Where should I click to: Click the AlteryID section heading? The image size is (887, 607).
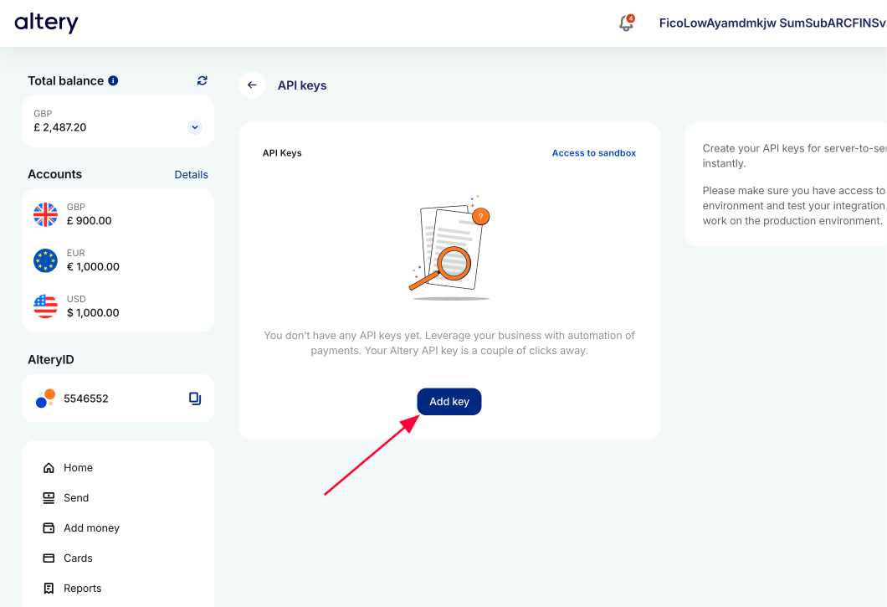[51, 359]
